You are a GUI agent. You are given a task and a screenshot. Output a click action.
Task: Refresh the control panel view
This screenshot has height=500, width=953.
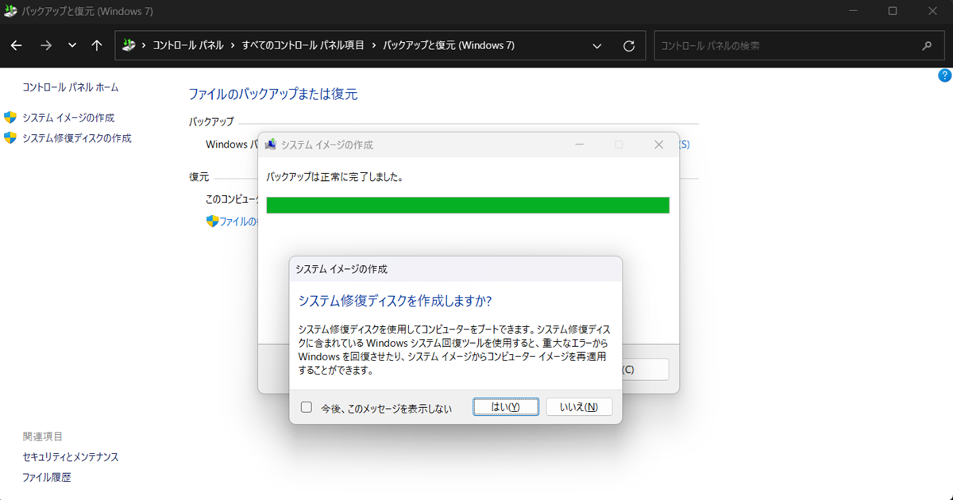[x=629, y=46]
